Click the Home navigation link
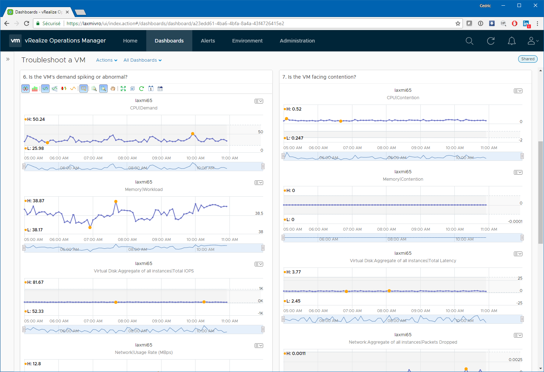The height and width of the screenshot is (372, 544). [130, 41]
